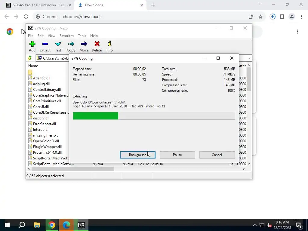Click the up-folder icon beside the address bar
This screenshot has width=308, height=231.
(30, 58)
